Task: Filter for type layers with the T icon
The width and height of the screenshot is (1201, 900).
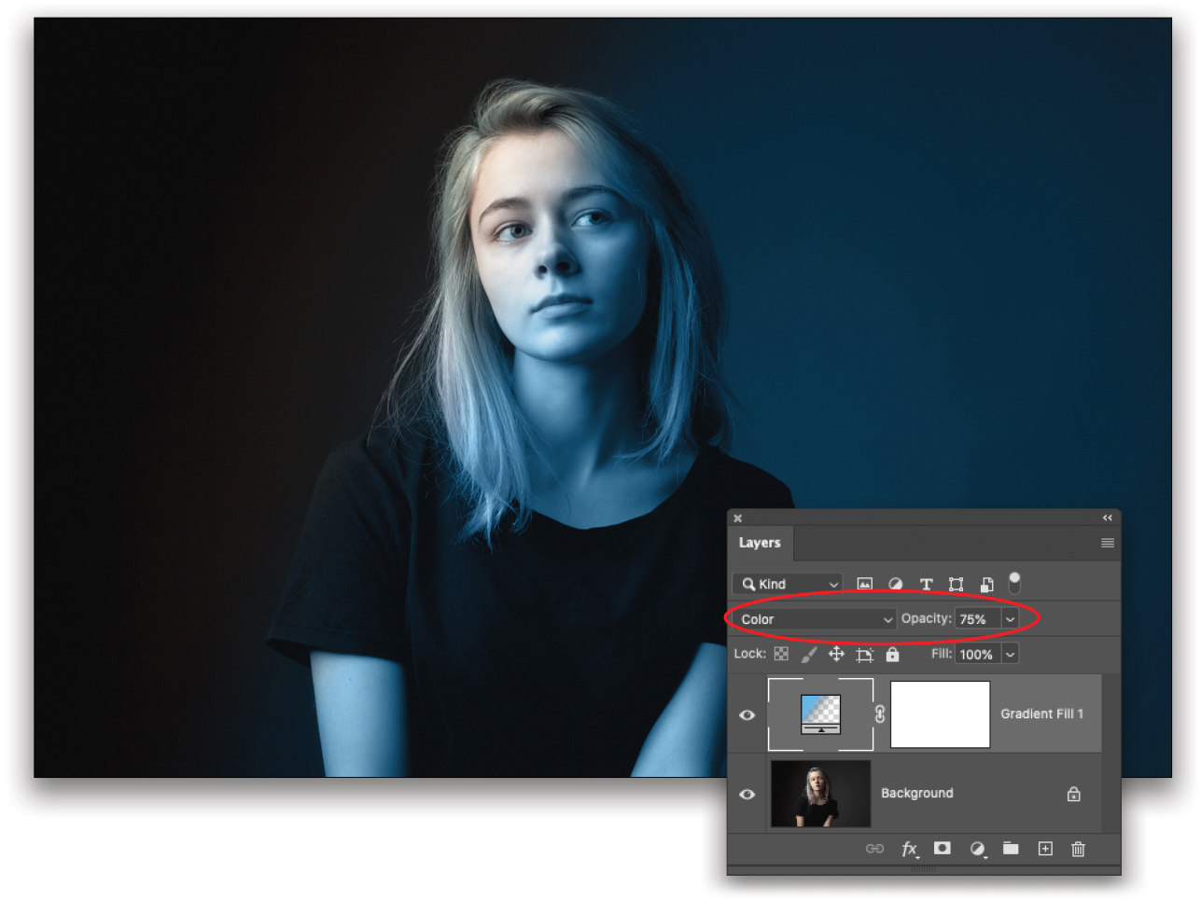Action: (x=927, y=583)
